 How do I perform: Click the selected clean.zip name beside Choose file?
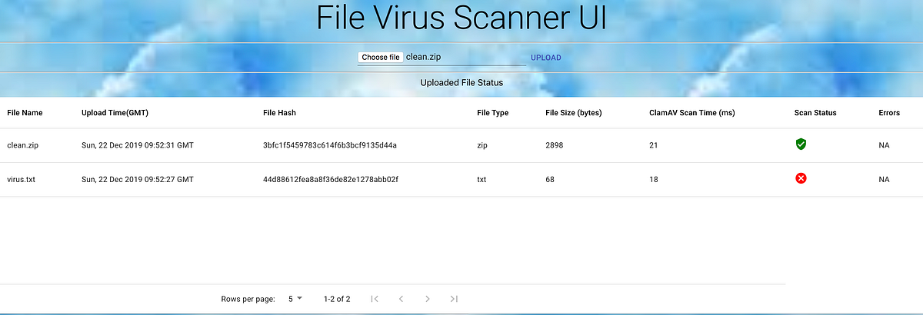(x=423, y=57)
